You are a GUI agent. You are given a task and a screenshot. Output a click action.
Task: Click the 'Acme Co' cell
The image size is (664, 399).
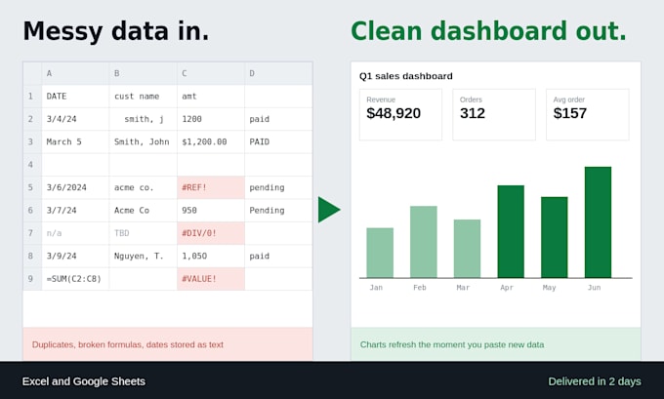point(144,211)
